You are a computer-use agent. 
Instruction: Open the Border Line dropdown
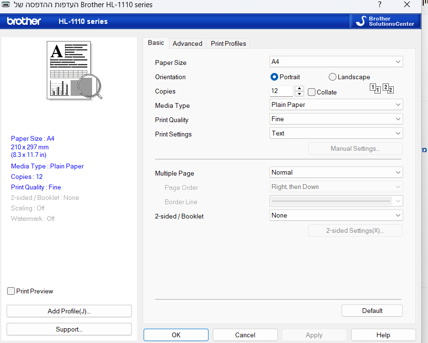coord(336,201)
